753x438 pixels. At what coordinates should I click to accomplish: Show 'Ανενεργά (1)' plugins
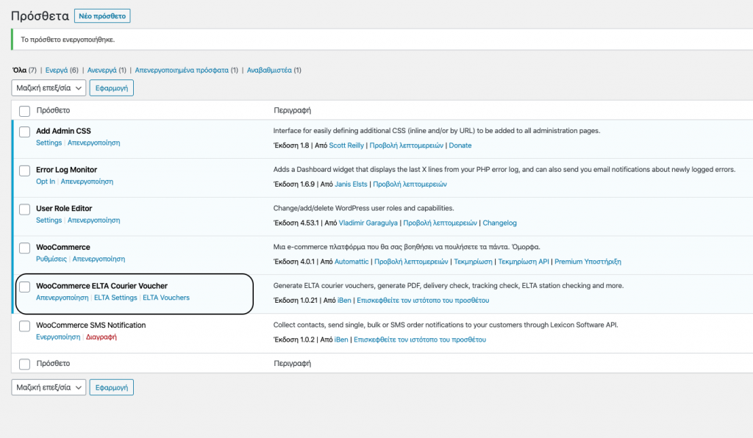point(107,70)
